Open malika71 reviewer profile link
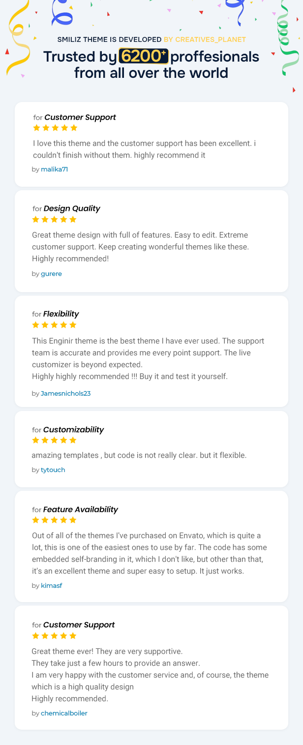This screenshot has width=303, height=745. point(54,169)
